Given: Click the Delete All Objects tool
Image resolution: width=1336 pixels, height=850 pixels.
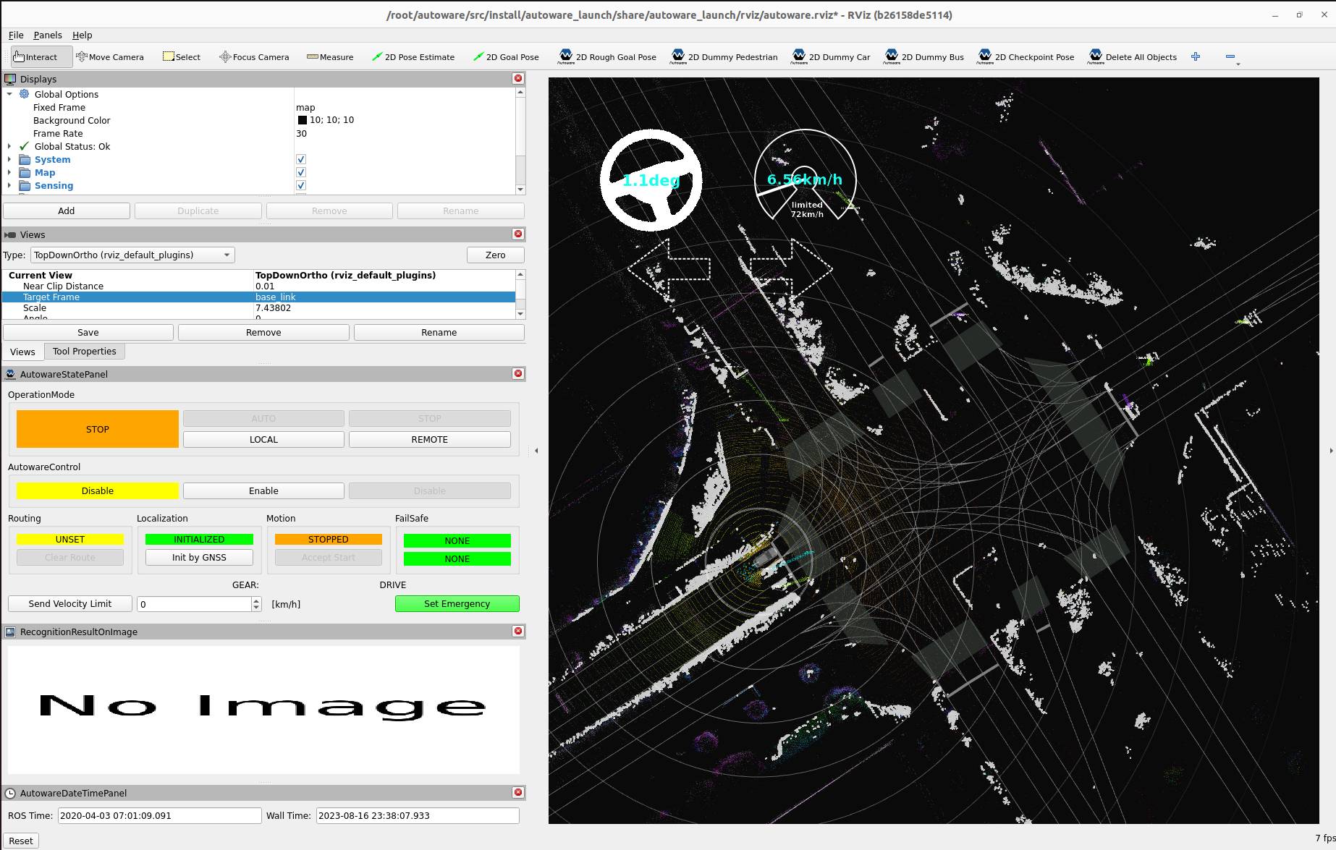Looking at the screenshot, I should [x=1133, y=57].
